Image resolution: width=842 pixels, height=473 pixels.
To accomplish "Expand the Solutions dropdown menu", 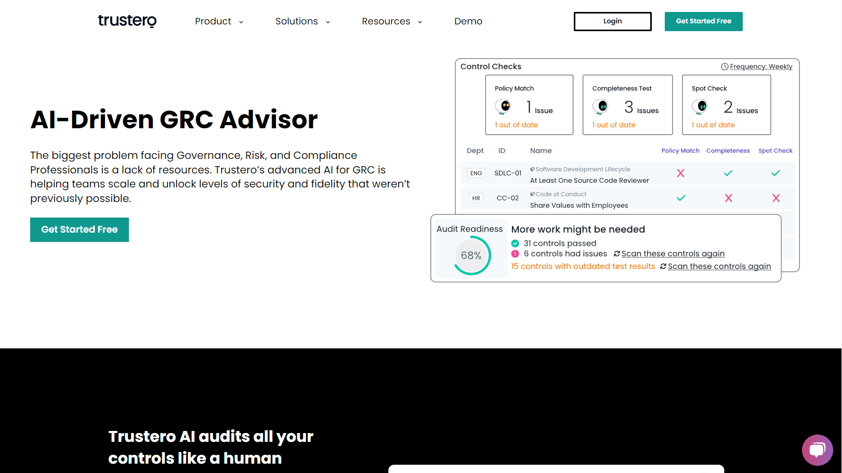I will pos(302,21).
